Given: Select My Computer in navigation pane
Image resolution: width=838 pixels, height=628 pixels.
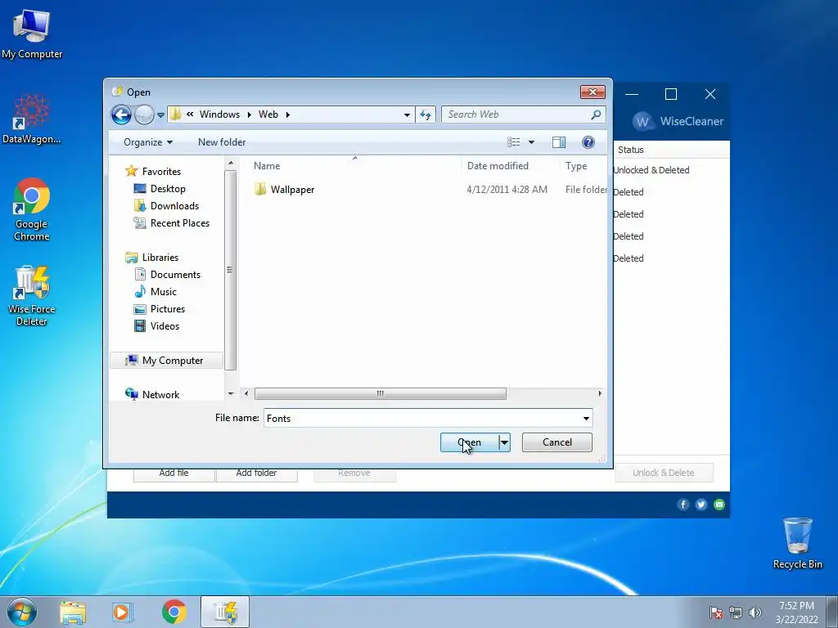Looking at the screenshot, I should (167, 361).
